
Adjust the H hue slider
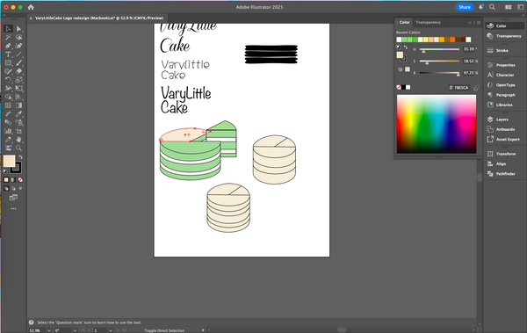439,50
